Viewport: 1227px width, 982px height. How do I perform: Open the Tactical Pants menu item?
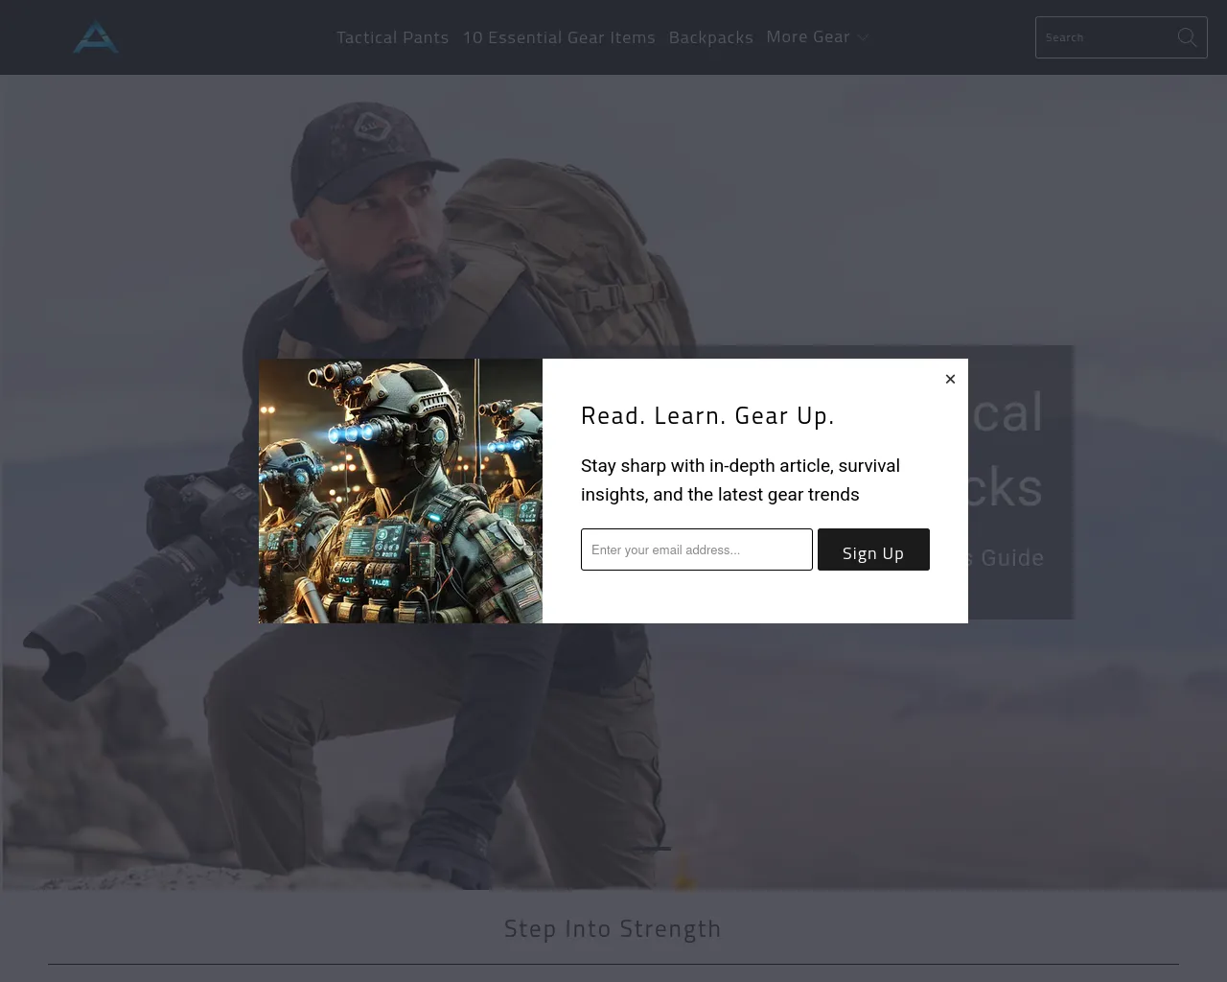392,37
